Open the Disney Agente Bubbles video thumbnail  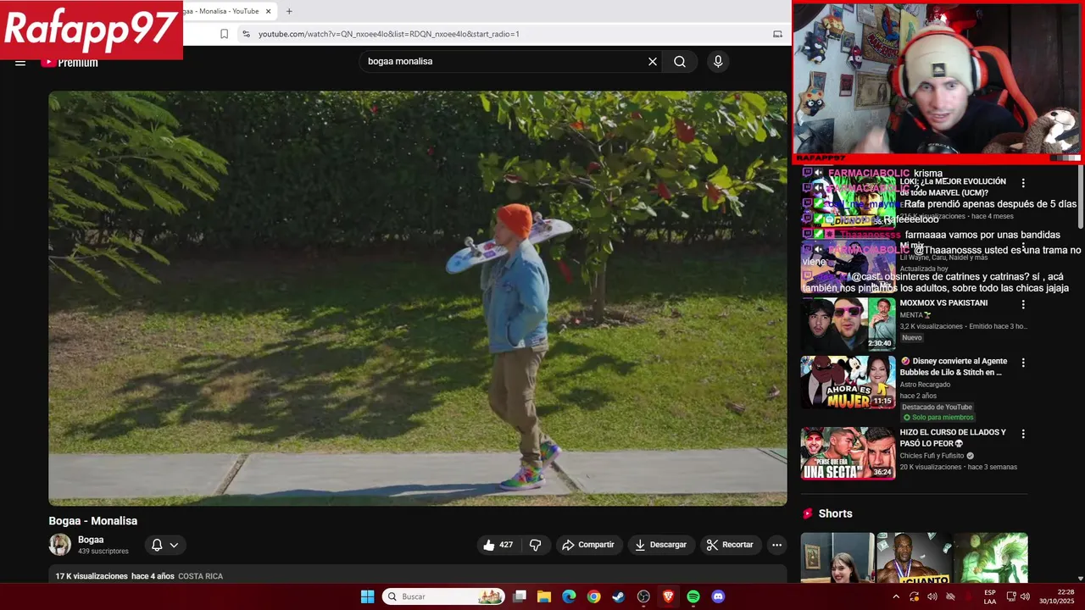click(848, 381)
